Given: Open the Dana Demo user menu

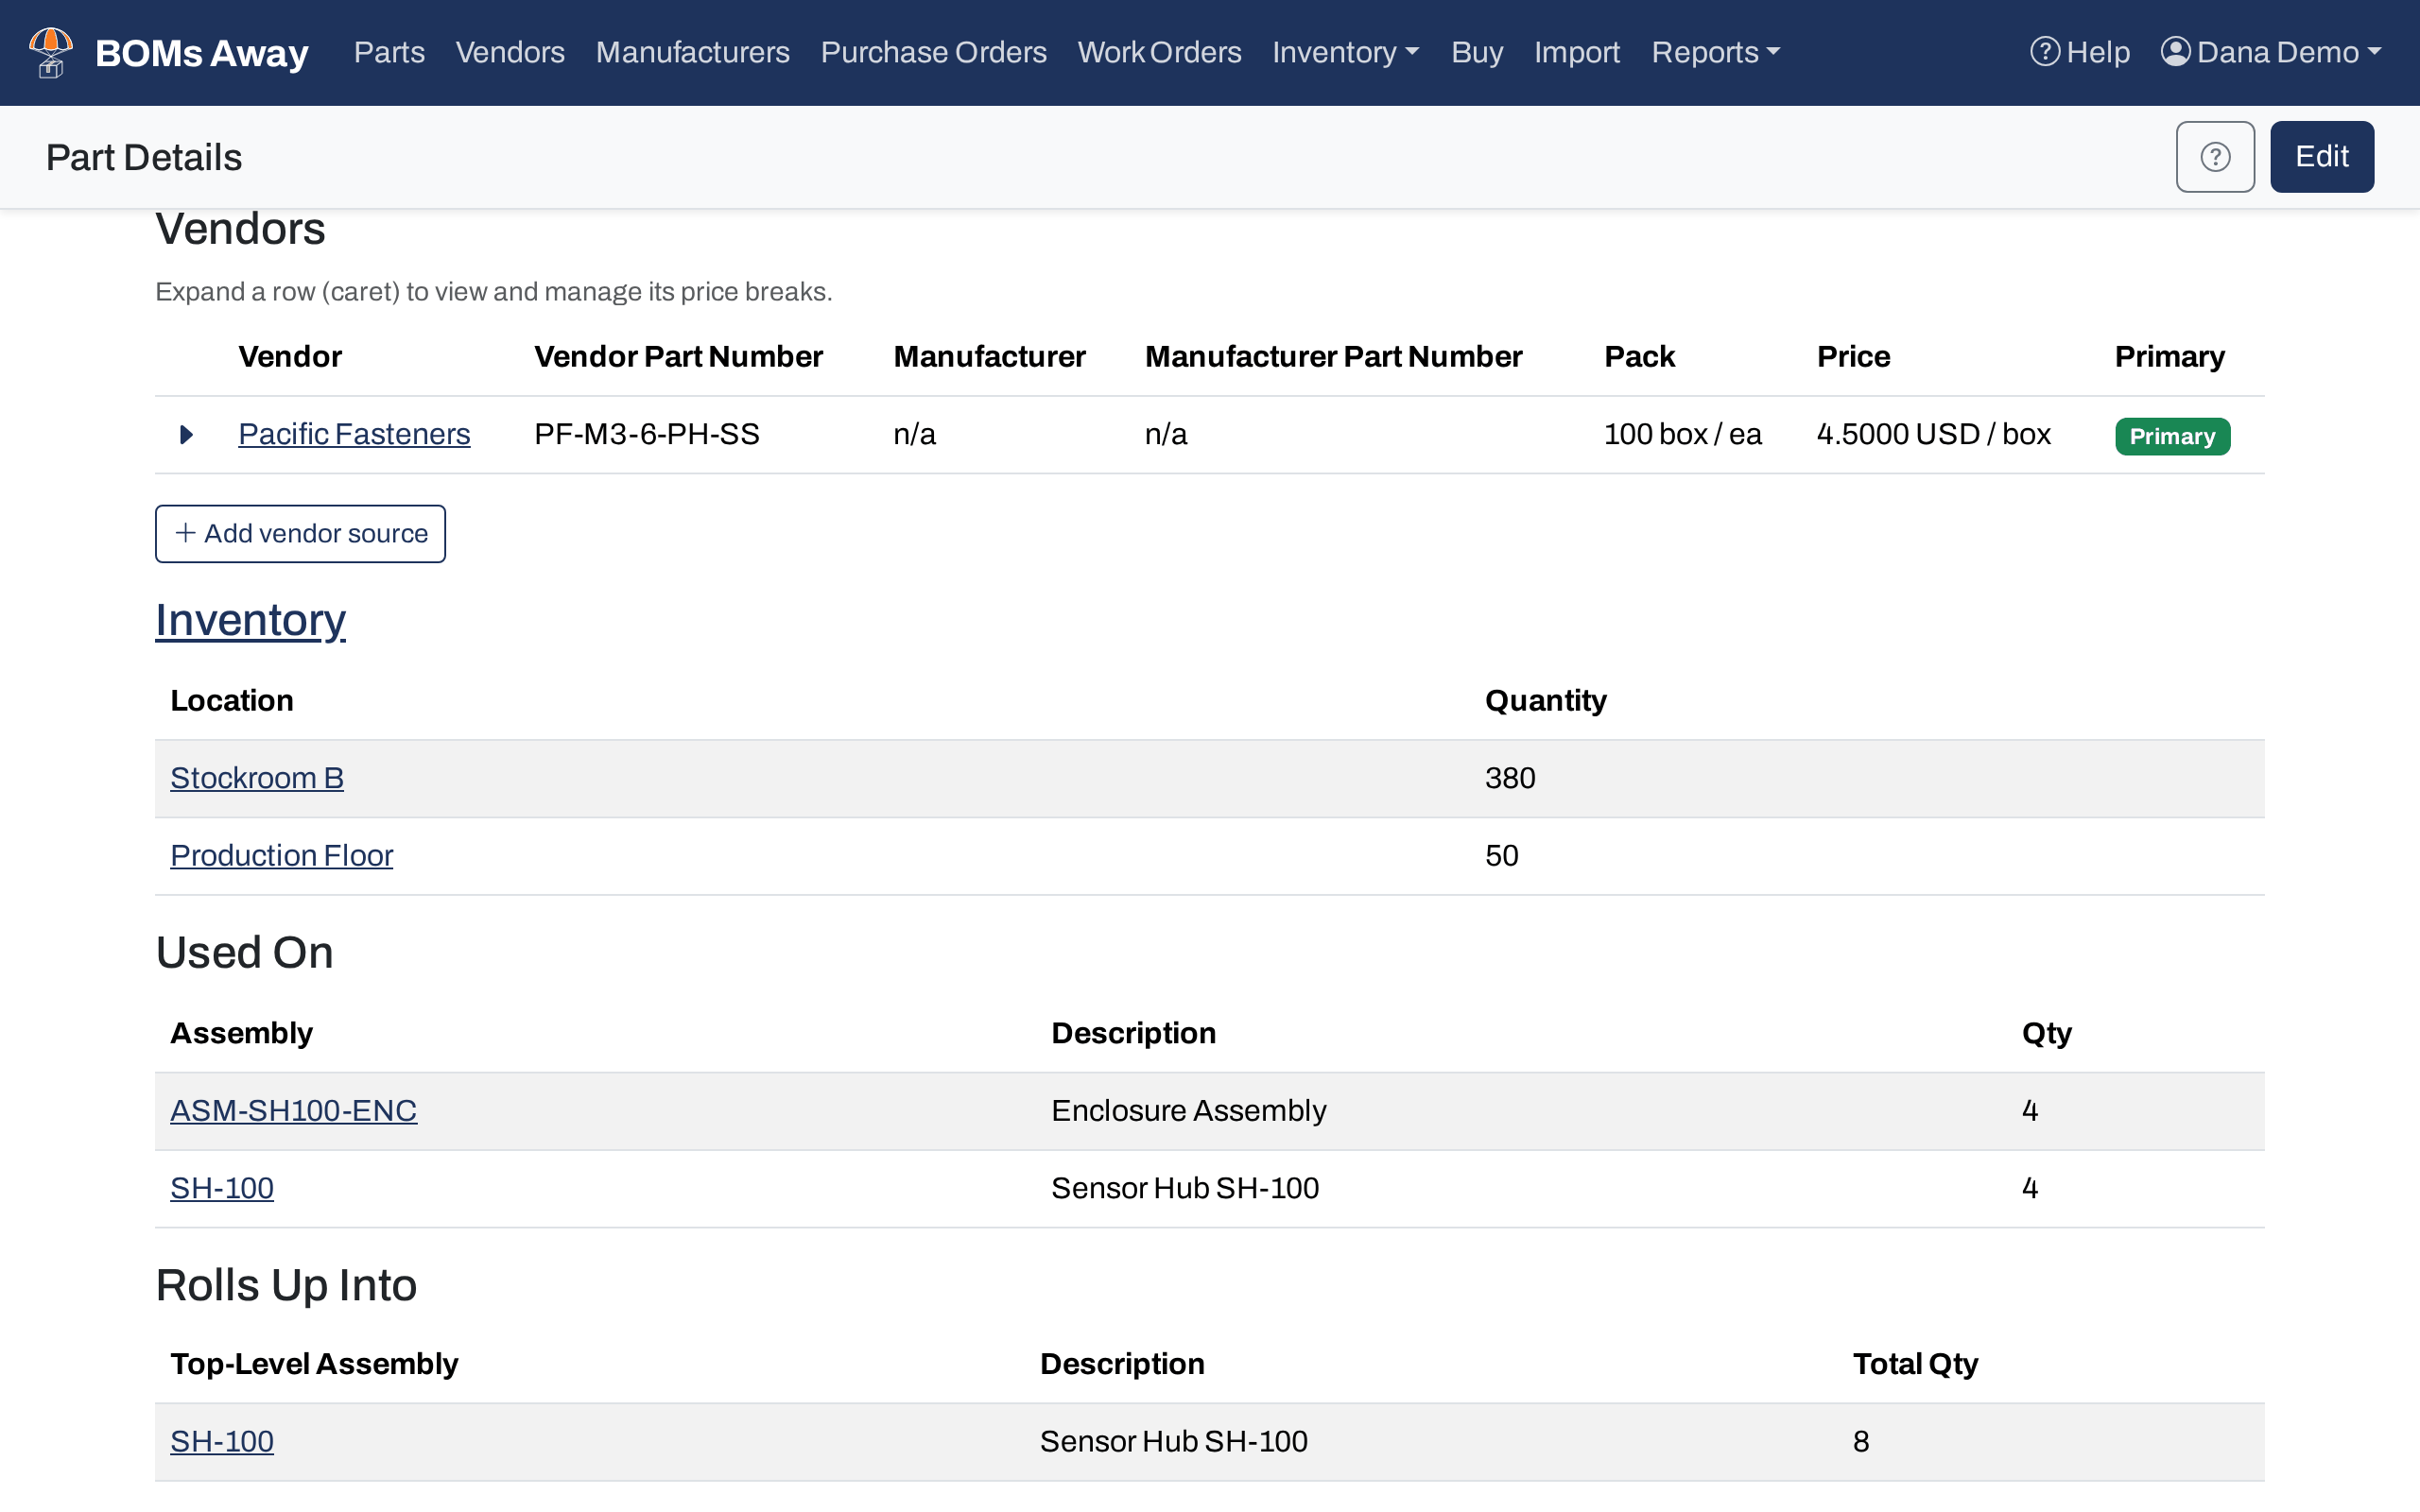Looking at the screenshot, I should tap(2271, 52).
